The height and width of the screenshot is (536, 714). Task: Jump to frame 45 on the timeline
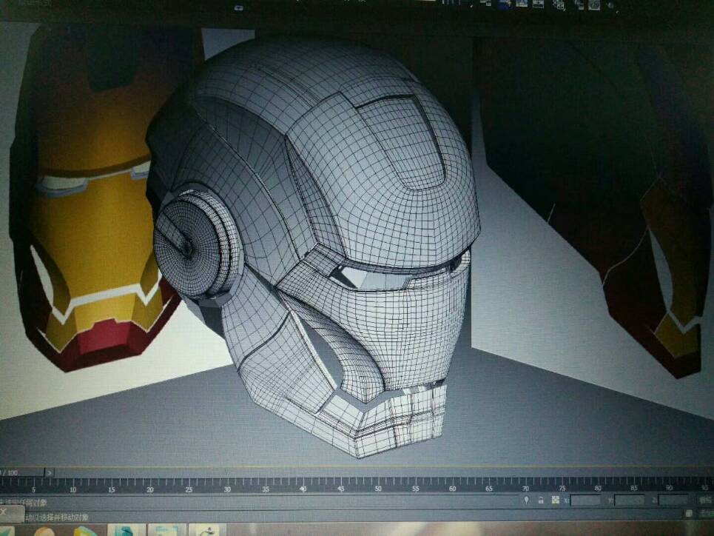tap(340, 489)
